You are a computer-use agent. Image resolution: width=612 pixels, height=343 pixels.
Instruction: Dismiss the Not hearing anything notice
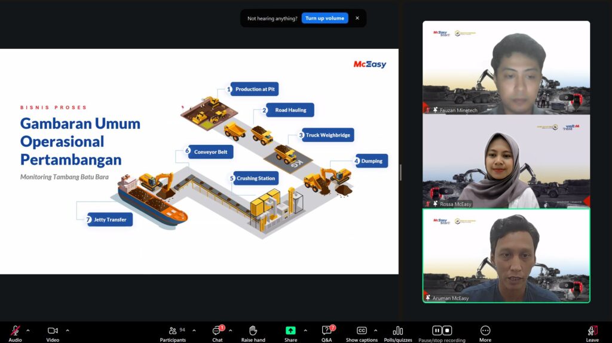[x=357, y=18]
